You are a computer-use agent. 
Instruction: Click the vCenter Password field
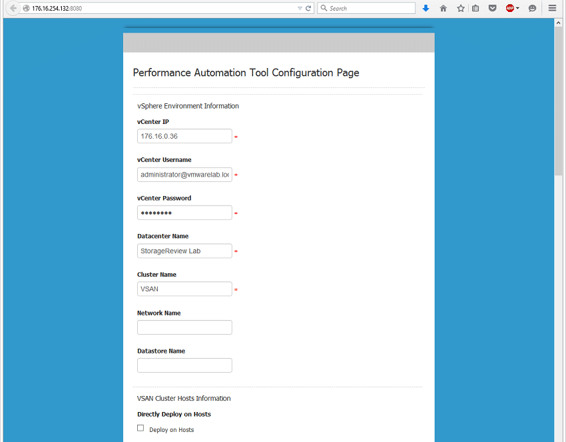[x=184, y=213]
